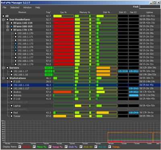Click the All uptime 1d 6h 18m 51s
Screen dimensions: 161x150
click(x=147, y=16)
